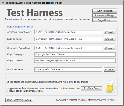Click the 'If you found this plugin useful' text
The width and height of the screenshot is (124, 106).
coord(48,82)
